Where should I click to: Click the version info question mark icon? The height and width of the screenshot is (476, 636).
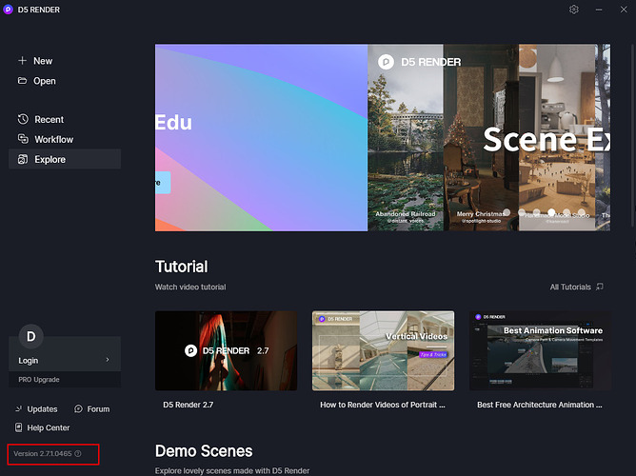point(78,453)
